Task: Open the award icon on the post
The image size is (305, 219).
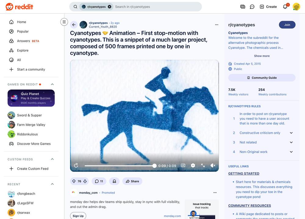Action: click(114, 181)
